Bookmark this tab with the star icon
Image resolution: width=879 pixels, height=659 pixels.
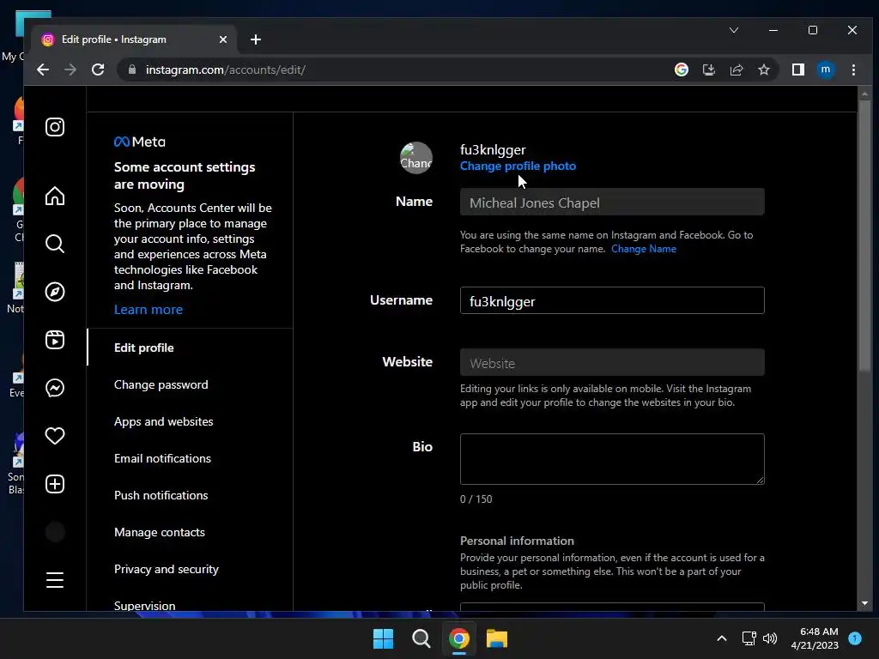click(763, 70)
